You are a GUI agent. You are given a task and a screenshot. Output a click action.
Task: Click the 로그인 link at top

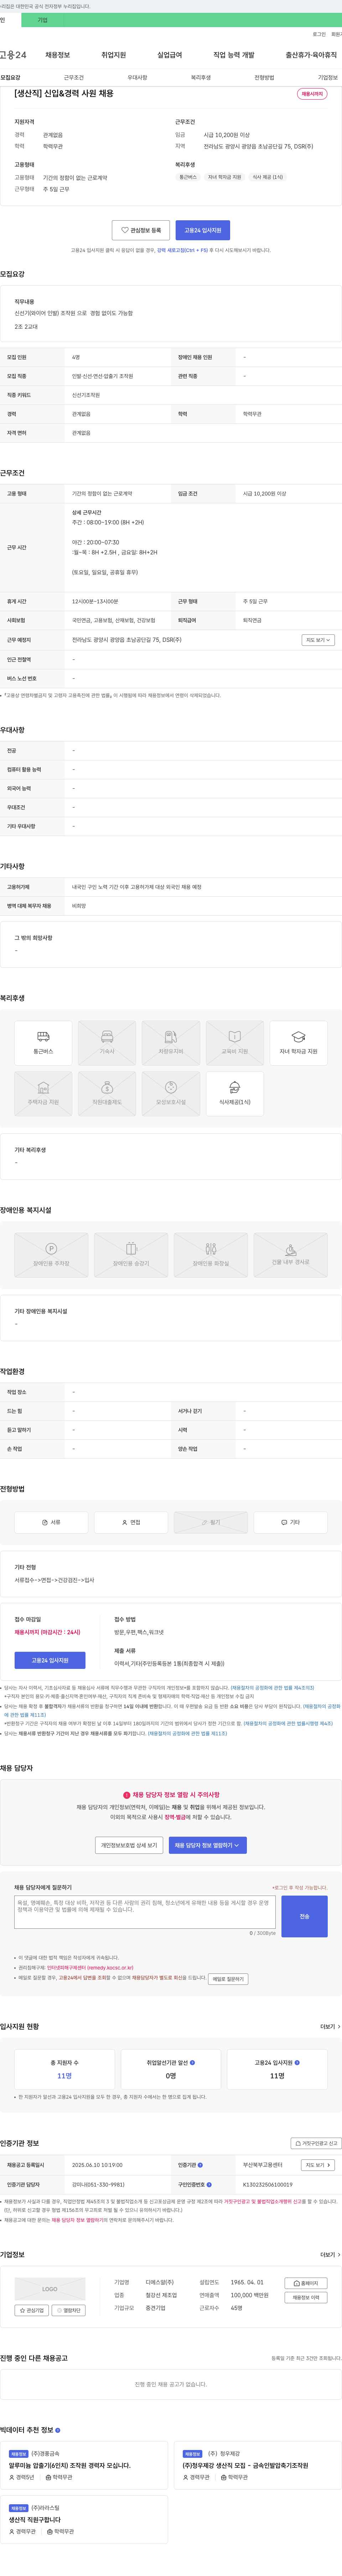(319, 34)
